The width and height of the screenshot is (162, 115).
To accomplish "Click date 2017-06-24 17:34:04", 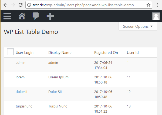I will 103,65.
